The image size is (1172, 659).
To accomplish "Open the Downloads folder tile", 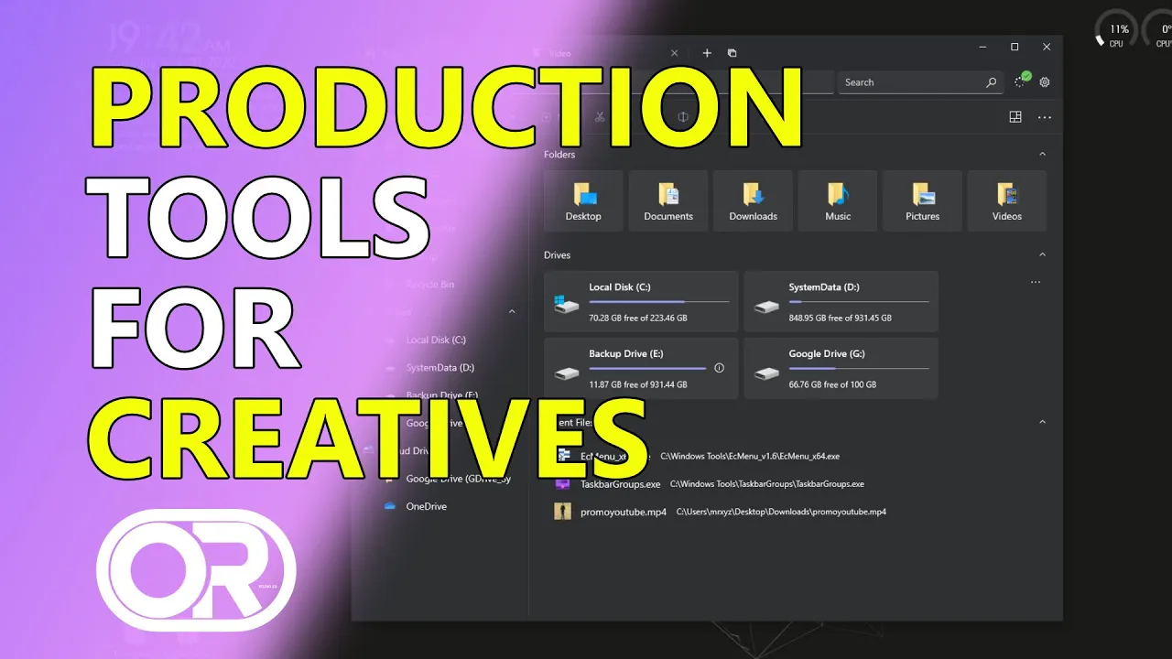I will (753, 200).
